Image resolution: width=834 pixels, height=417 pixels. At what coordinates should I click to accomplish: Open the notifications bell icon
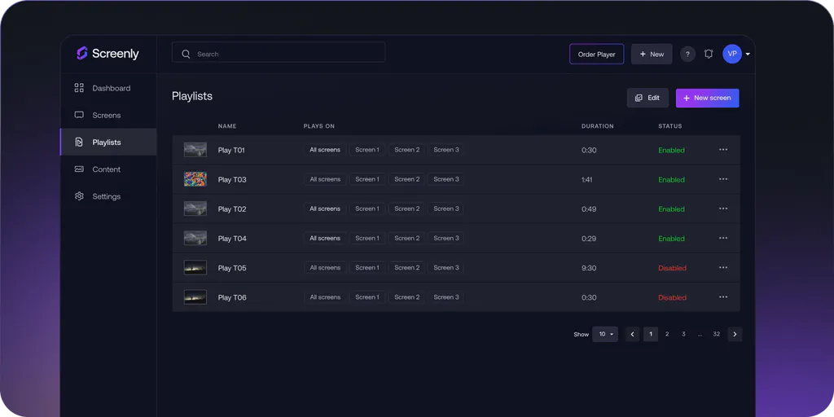(x=709, y=55)
